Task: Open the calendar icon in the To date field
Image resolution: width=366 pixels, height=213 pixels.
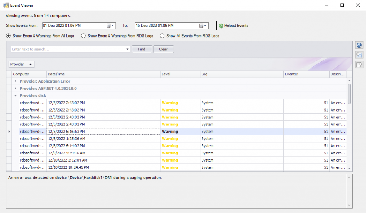Action: coord(202,25)
